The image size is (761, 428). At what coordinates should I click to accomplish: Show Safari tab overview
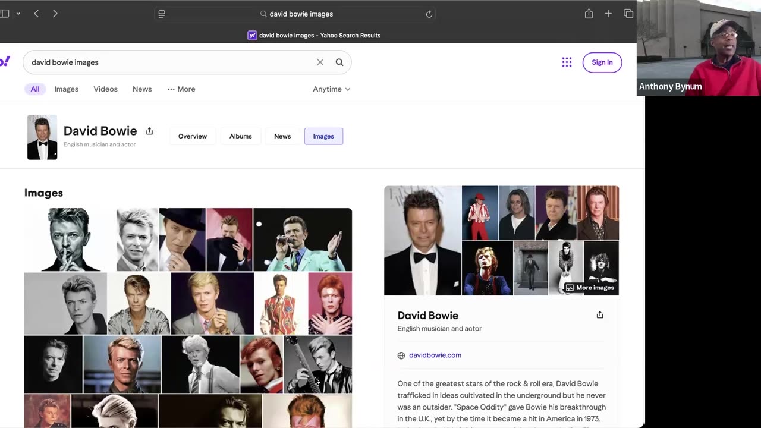pos(628,14)
